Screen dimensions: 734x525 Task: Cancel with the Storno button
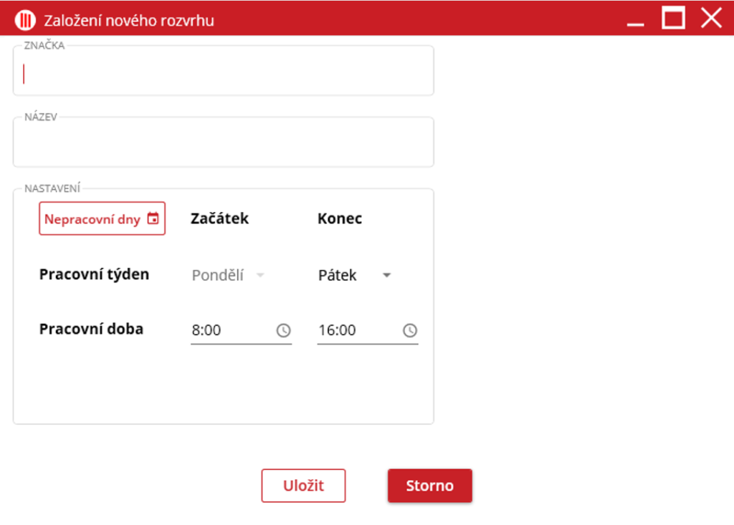[429, 486]
